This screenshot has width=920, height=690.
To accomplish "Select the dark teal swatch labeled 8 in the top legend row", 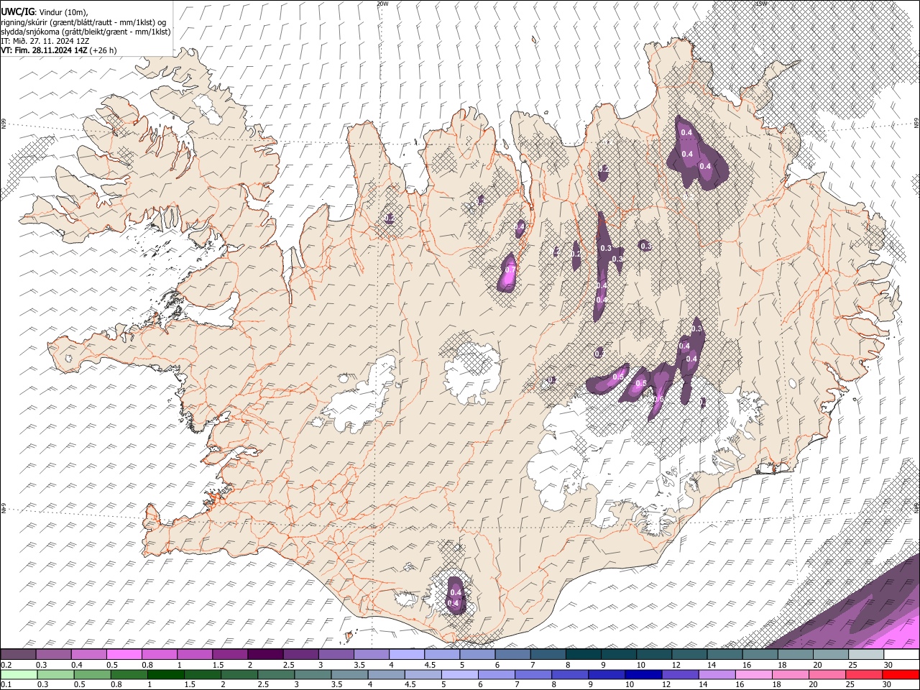I will (583, 655).
